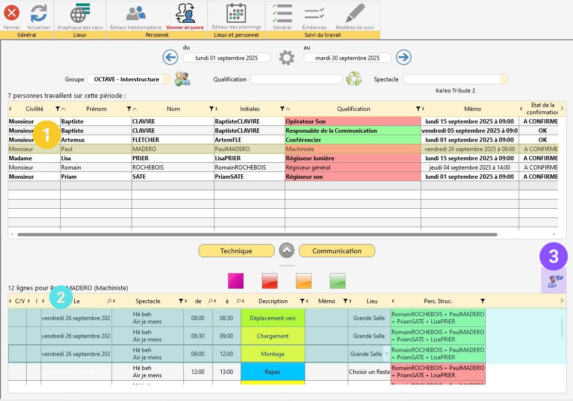Open the Éditeur des plannings
The image size is (573, 401).
236,14
